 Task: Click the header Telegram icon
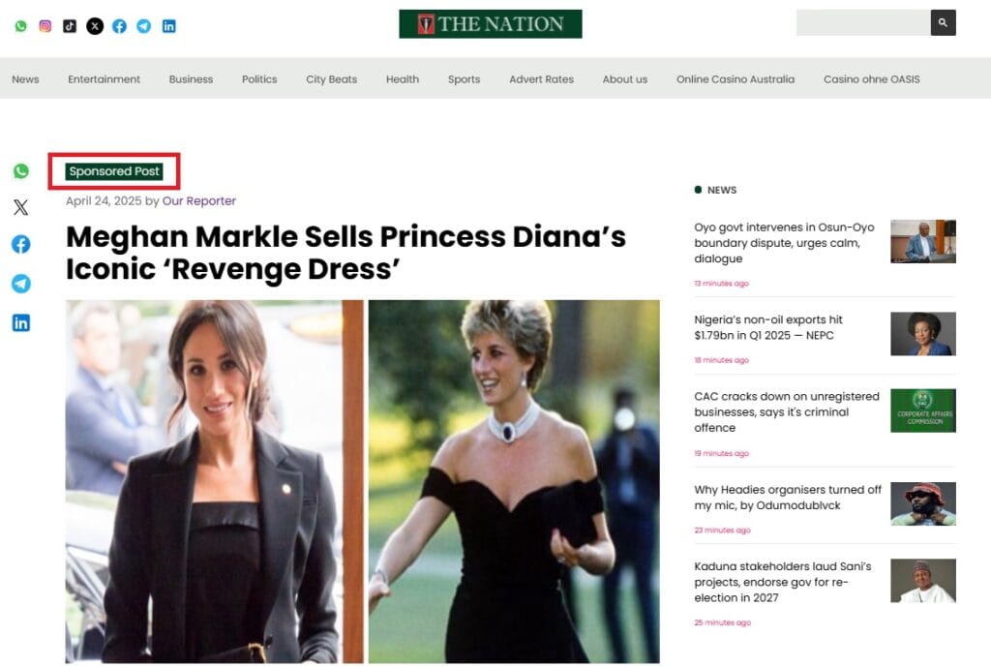point(144,26)
